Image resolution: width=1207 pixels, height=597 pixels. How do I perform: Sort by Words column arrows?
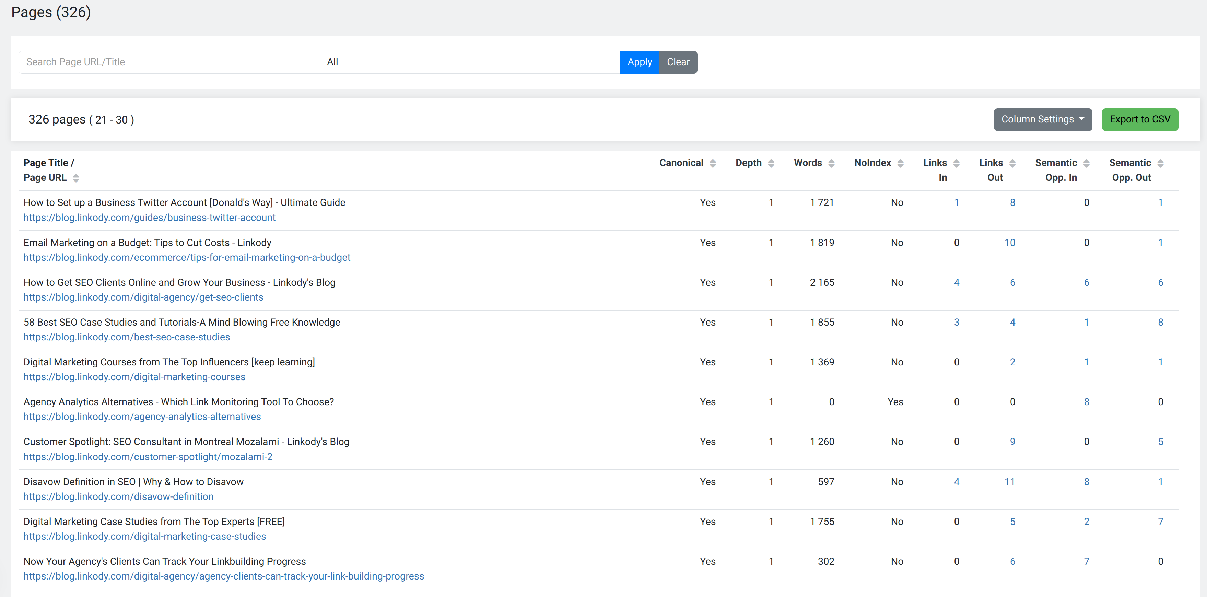point(831,163)
